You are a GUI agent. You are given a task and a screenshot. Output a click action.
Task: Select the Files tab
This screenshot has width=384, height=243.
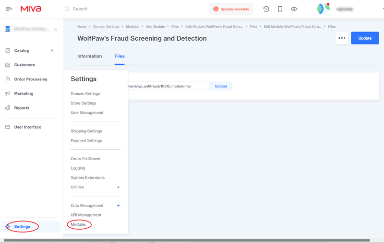tap(120, 56)
